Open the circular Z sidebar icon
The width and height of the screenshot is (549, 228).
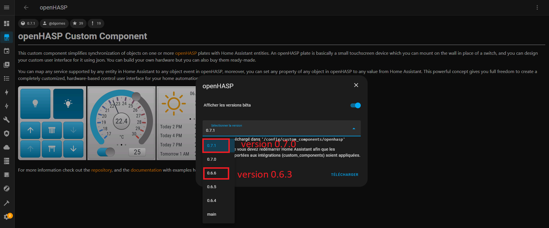(7, 188)
